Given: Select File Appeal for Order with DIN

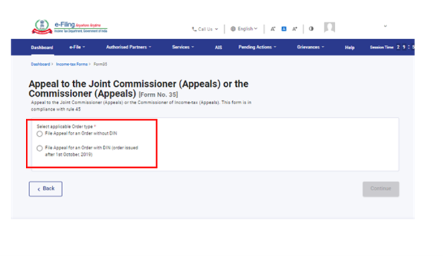Looking at the screenshot, I should click(39, 148).
